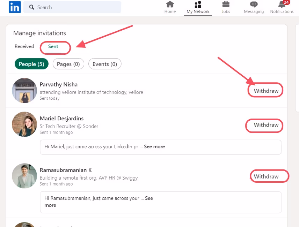Open the Mariel Desjardins name link
The height and width of the screenshot is (227, 299).
coord(61,119)
